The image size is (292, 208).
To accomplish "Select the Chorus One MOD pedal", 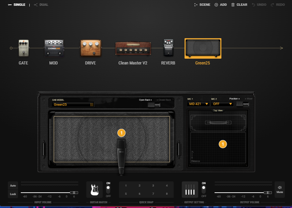I will pos(54,48).
